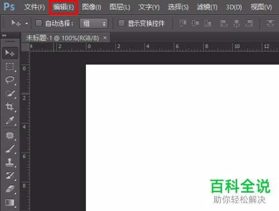Click align vertical centers icon

tap(195, 23)
